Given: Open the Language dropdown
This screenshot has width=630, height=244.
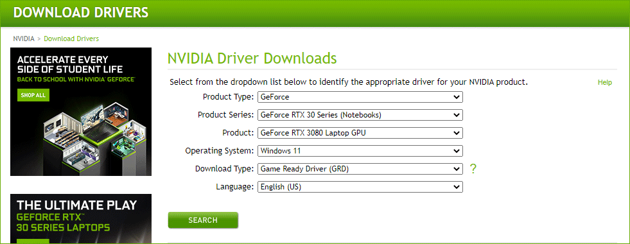Looking at the screenshot, I should pyautogui.click(x=360, y=187).
